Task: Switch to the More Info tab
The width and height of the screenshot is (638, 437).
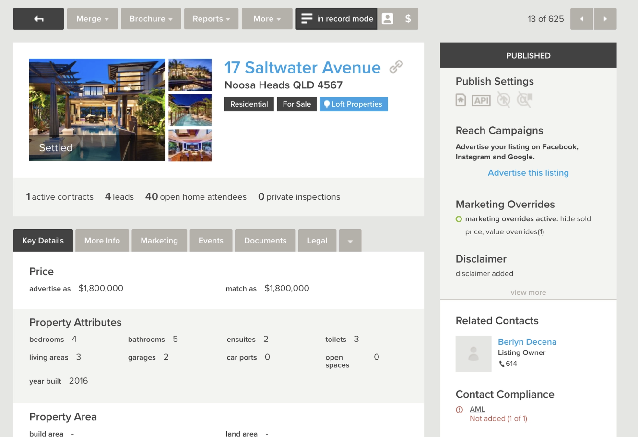Action: 102,240
